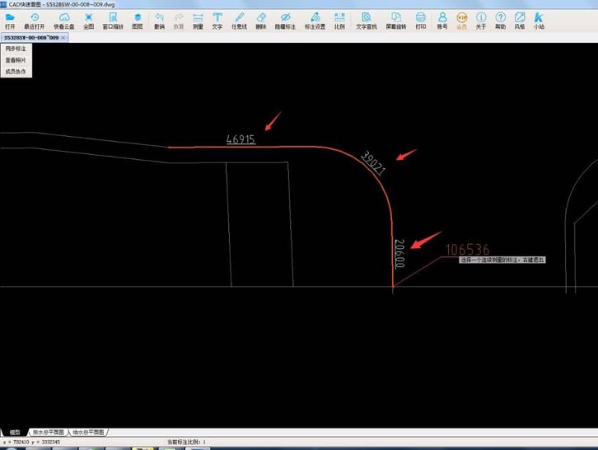Screen dimensions: 598x450
Task: Click the 当前标注比例 status text
Action: 186,442
